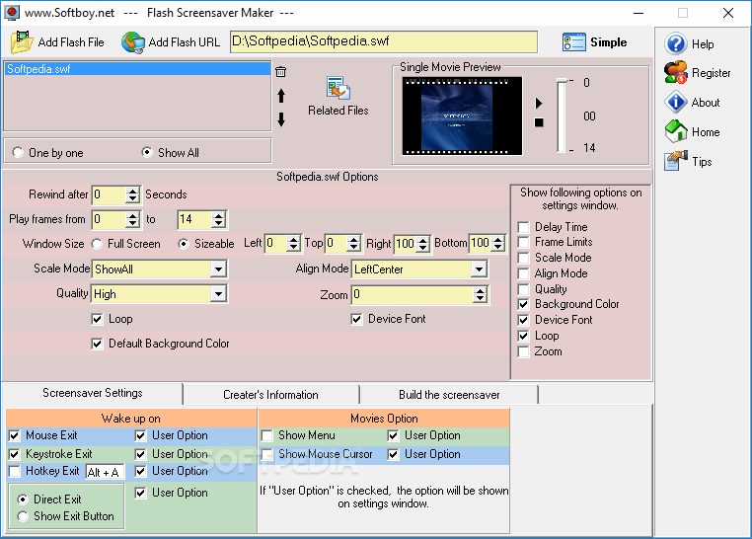Toggle the Loop checkbox in movie options
Image resolution: width=752 pixels, height=539 pixels.
(97, 319)
